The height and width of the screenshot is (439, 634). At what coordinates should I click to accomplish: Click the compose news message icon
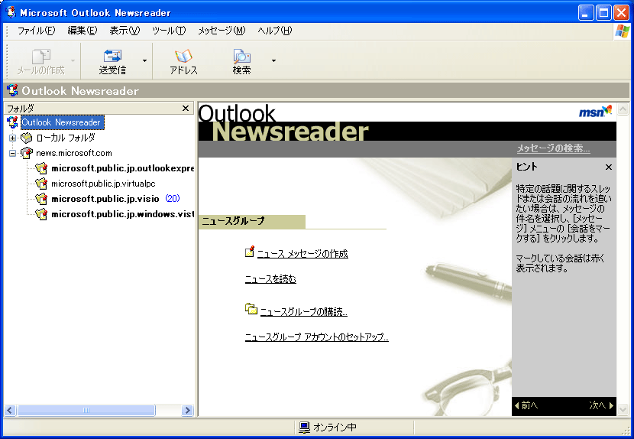250,252
